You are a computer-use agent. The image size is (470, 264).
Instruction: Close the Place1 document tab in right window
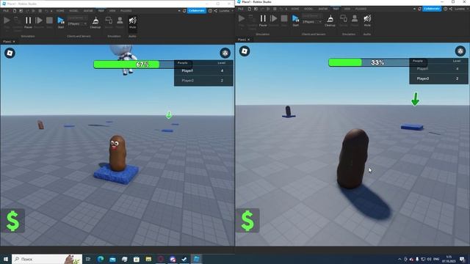pos(248,40)
